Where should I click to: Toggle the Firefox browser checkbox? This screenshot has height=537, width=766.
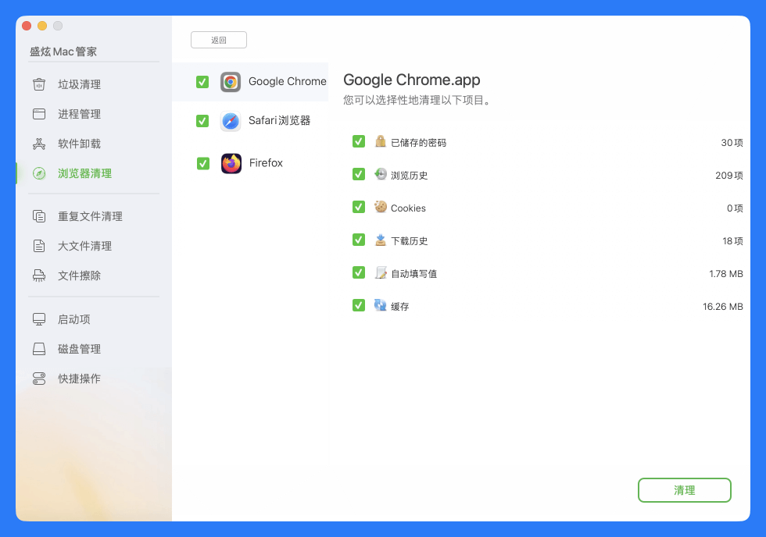(x=202, y=163)
